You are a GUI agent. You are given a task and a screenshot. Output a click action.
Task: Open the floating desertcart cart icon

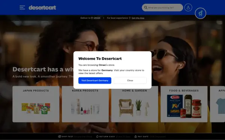click(x=201, y=13)
